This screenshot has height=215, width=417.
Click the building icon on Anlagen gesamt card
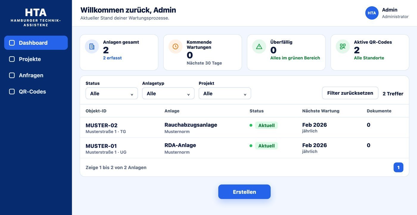coord(92,46)
